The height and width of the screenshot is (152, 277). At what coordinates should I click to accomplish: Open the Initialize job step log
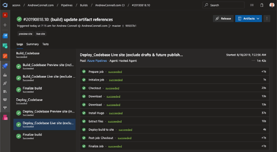click(x=175, y=80)
